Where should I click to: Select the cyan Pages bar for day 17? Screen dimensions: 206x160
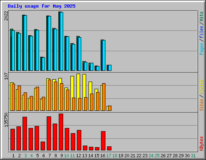[110, 68]
